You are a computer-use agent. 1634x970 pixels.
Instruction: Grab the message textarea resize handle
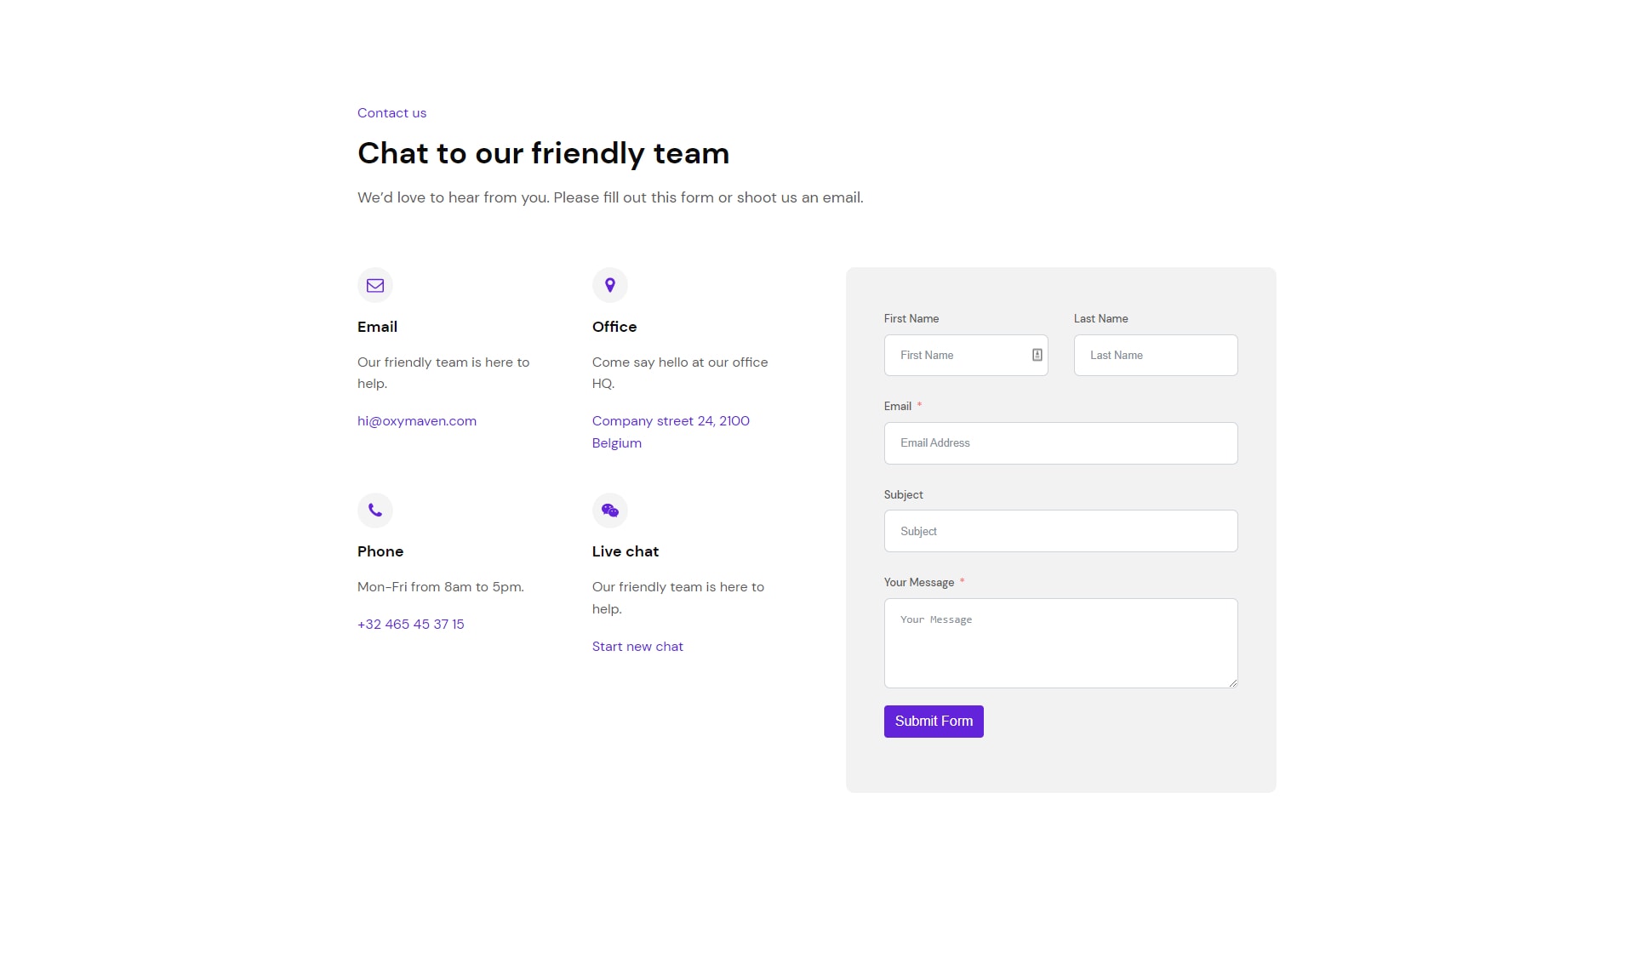[1232, 682]
